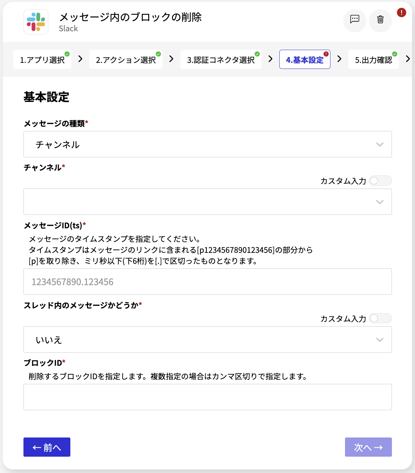Click the chevron after step 5.出力確認

(x=408, y=59)
